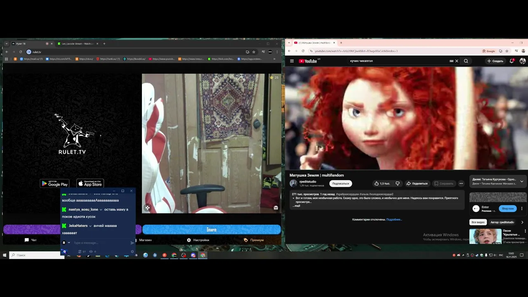
Task: Switch to the Leo_Lacoste Stream tab
Action: [77, 44]
